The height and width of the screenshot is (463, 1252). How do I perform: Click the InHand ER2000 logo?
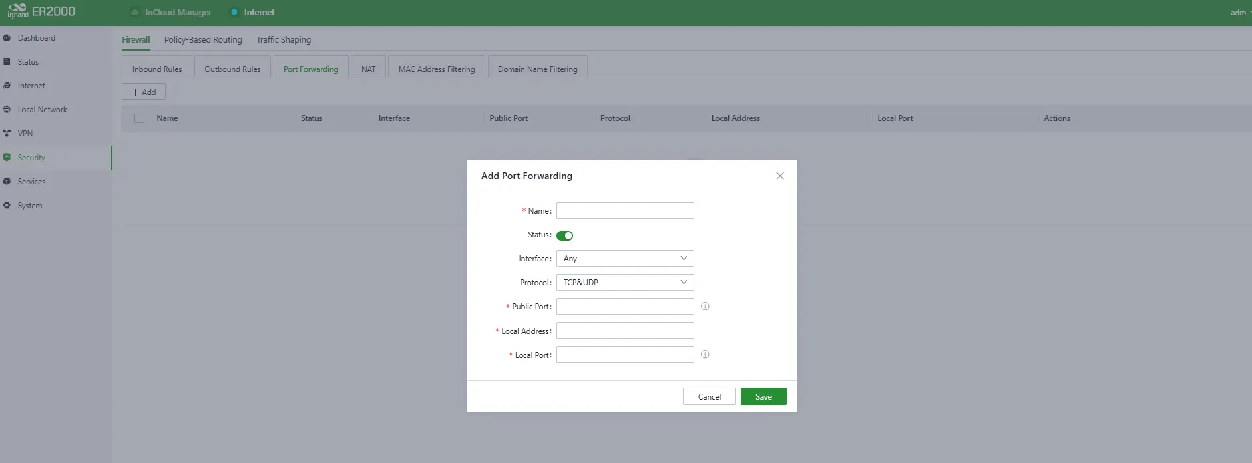click(x=41, y=11)
